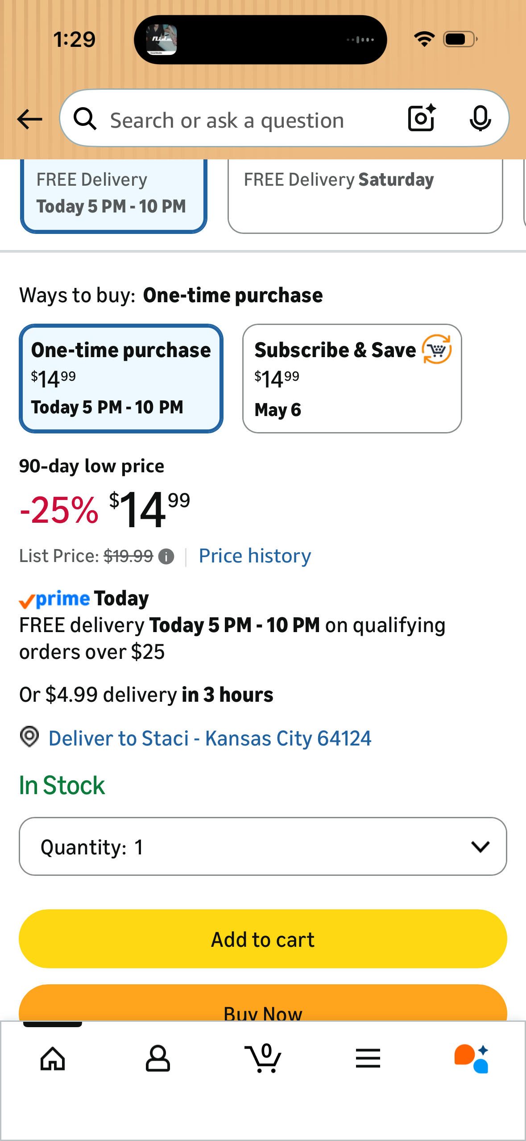
Task: Open account profile icon
Action: [157, 1058]
